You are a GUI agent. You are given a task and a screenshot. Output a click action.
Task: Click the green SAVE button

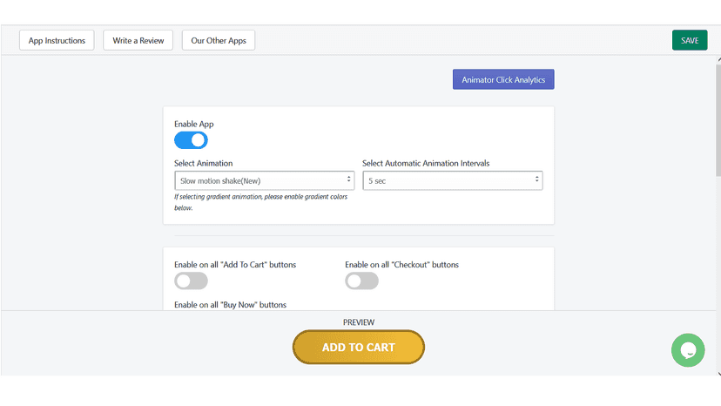pos(690,40)
